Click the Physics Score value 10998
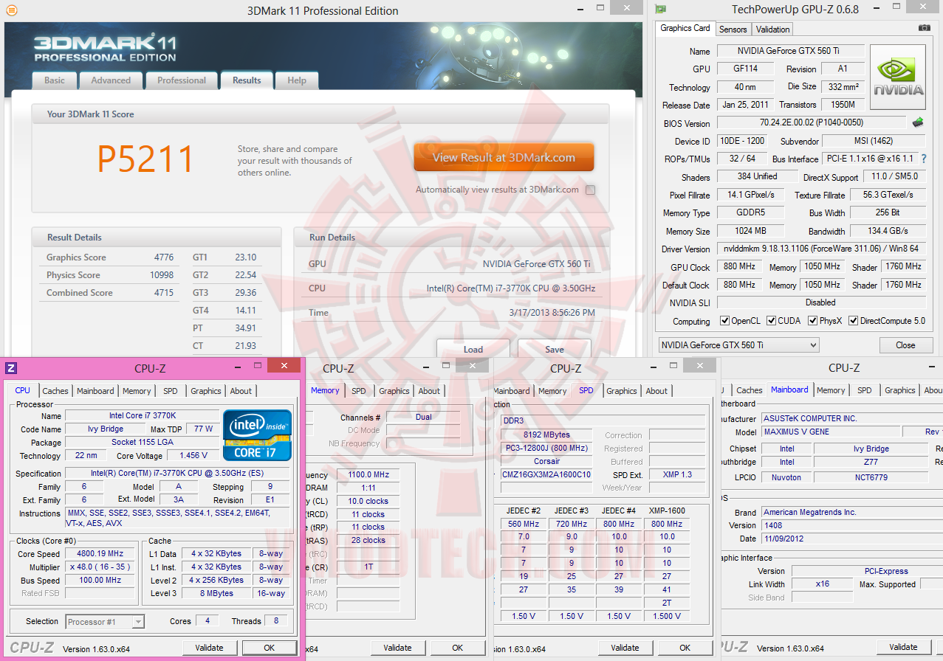The height and width of the screenshot is (661, 943). pyautogui.click(x=162, y=274)
